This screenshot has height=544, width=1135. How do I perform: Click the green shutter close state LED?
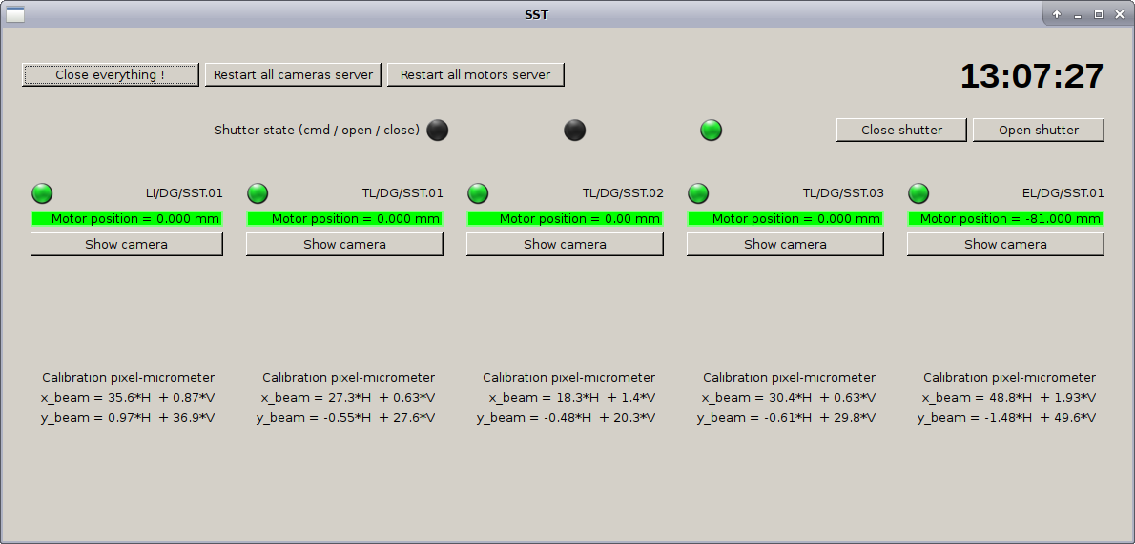point(712,131)
